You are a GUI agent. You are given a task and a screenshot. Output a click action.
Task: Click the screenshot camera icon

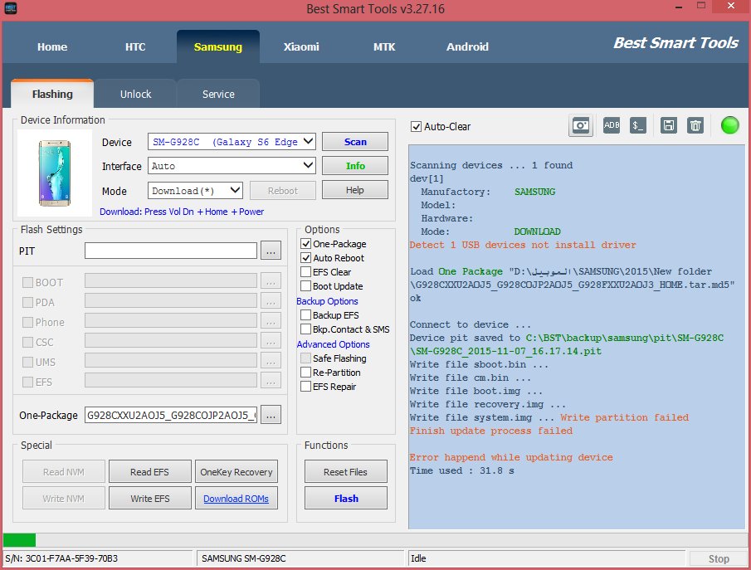[581, 126]
